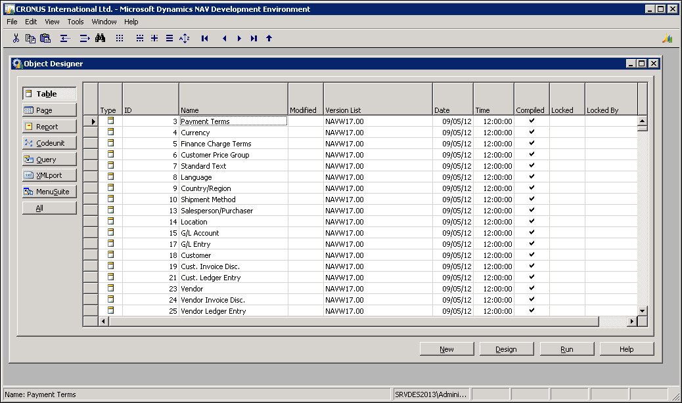The image size is (682, 403).
Task: Click the table filter icon with two bars
Action: (139, 38)
